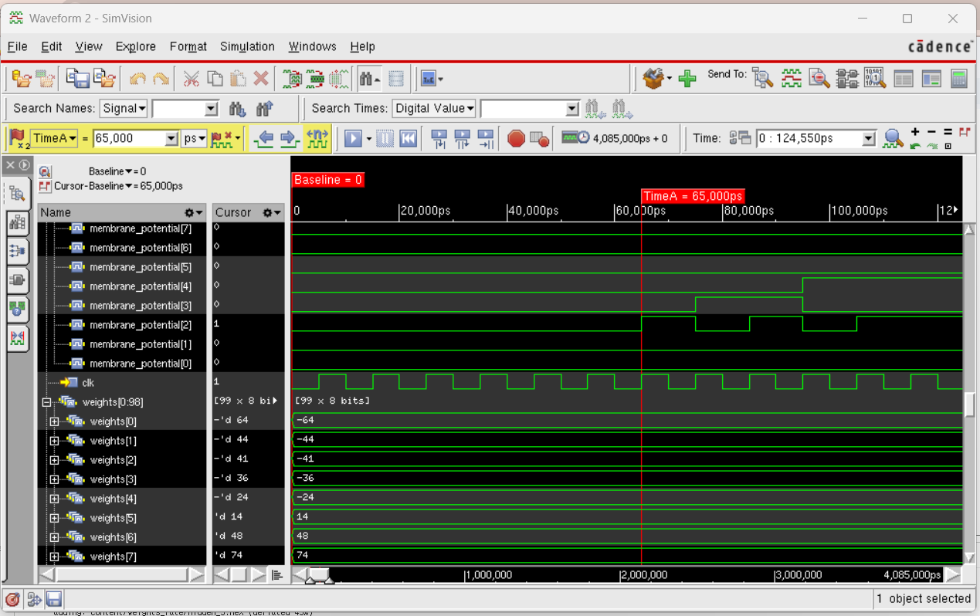Zoom in with the plus icon

tap(915, 132)
